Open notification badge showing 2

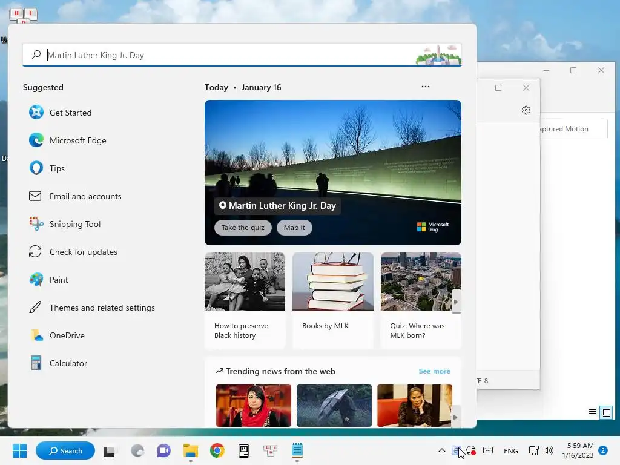tap(603, 450)
